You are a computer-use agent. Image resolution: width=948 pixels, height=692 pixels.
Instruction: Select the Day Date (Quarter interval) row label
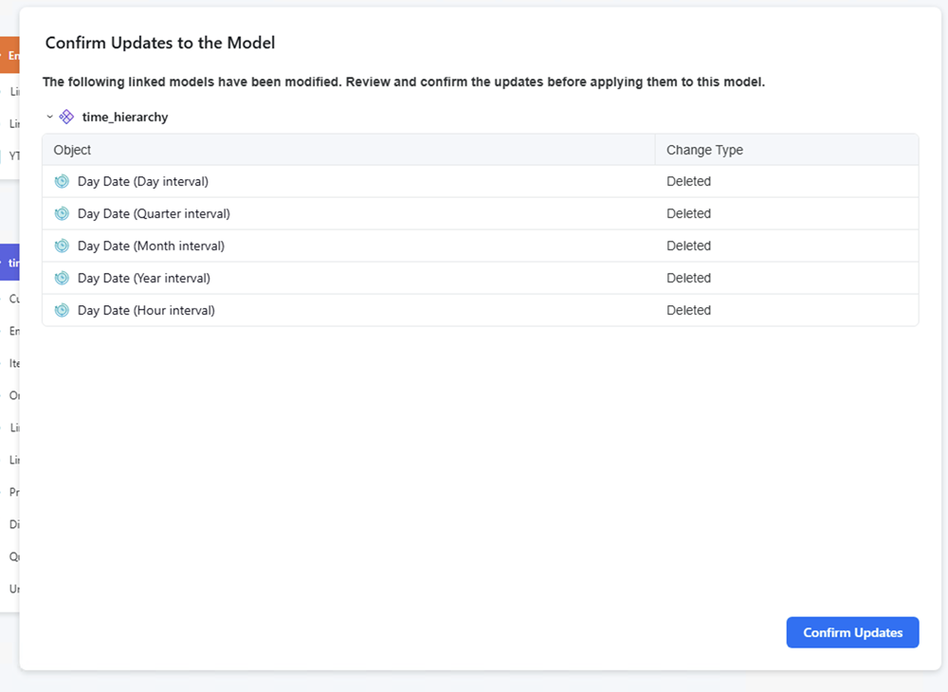pos(154,213)
